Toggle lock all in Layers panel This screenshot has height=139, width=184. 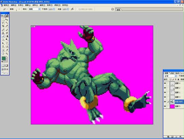pos(178,79)
